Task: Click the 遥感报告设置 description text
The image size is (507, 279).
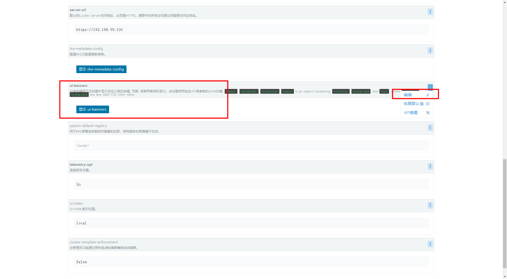Action: click(80, 170)
